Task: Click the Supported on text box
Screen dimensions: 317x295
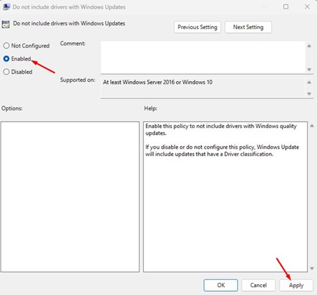Action: (203, 88)
